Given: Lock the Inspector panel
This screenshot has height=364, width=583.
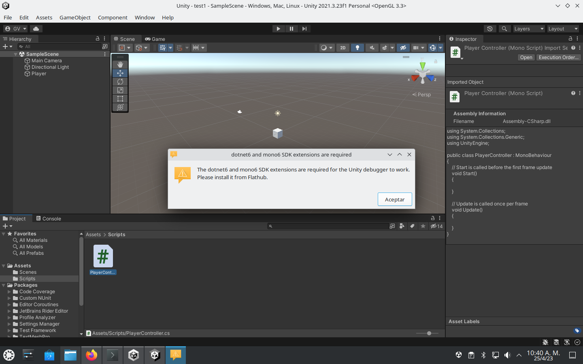Looking at the screenshot, I should click(x=570, y=39).
